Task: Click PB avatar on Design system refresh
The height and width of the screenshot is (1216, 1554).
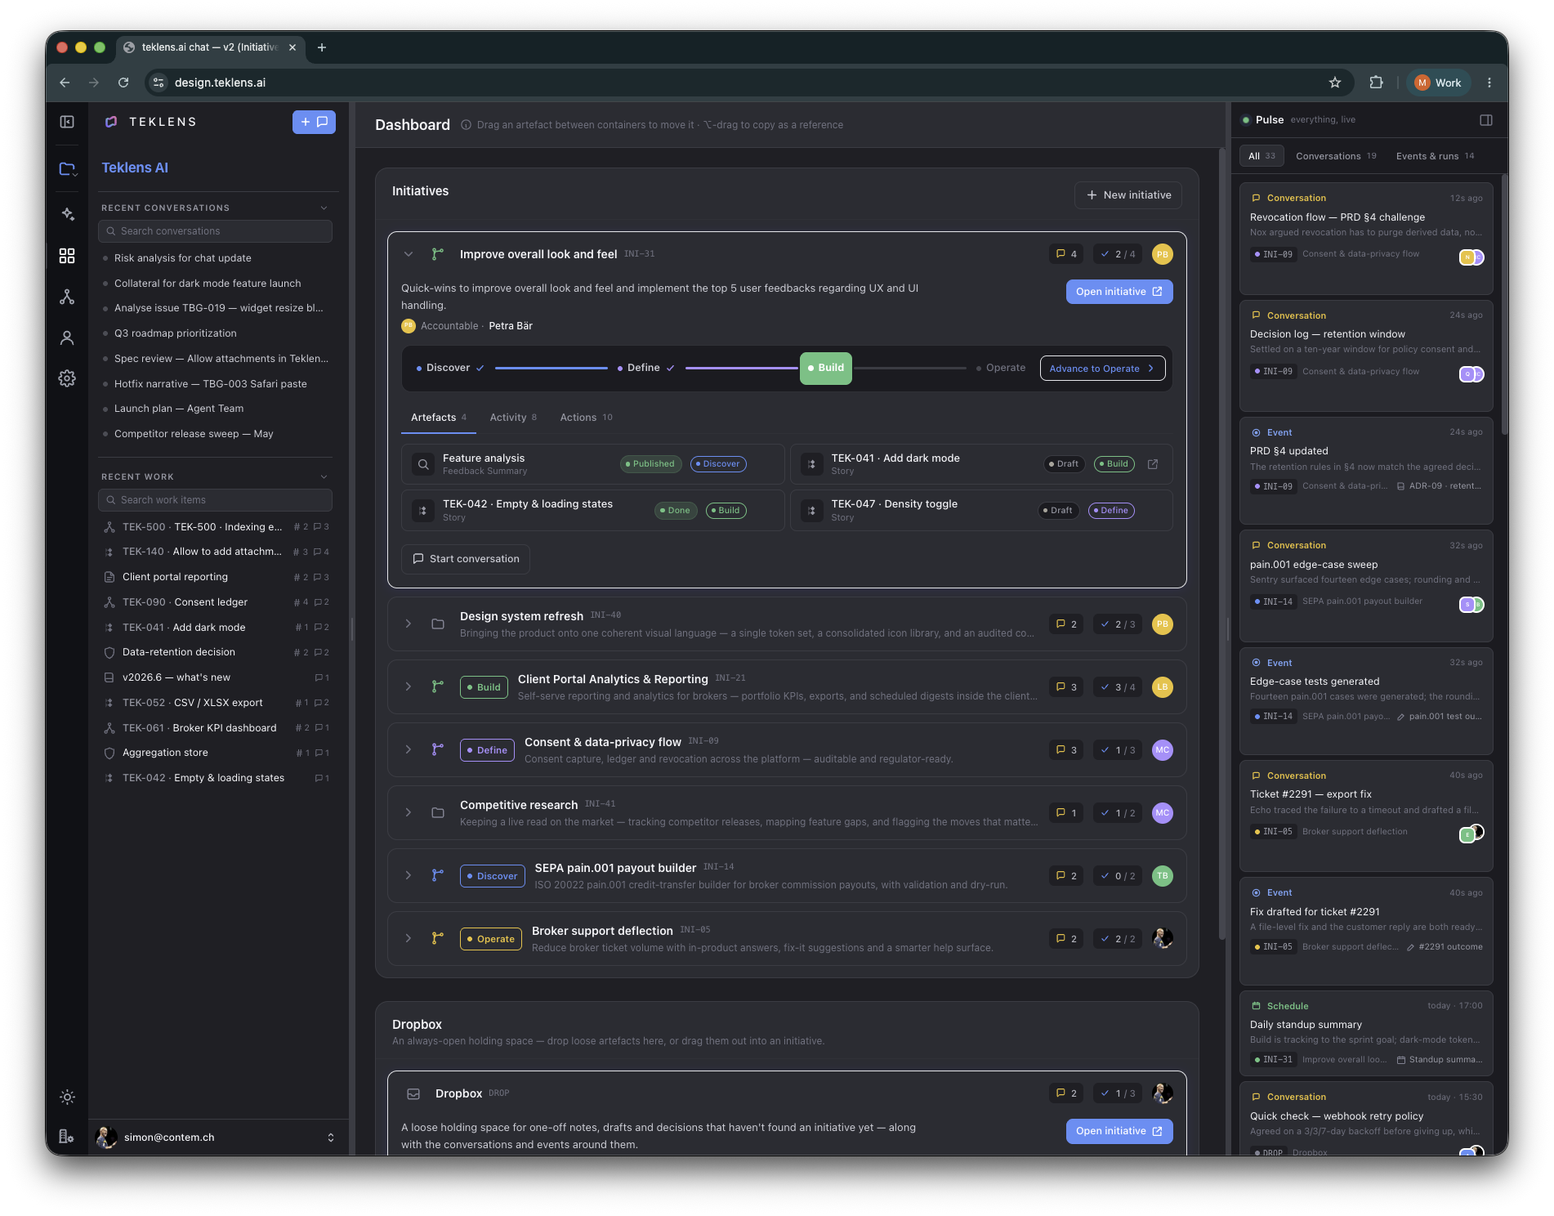Action: point(1162,624)
